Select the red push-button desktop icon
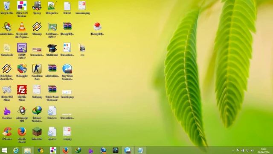Viewport: 273px width, 154px height. click(97, 29)
